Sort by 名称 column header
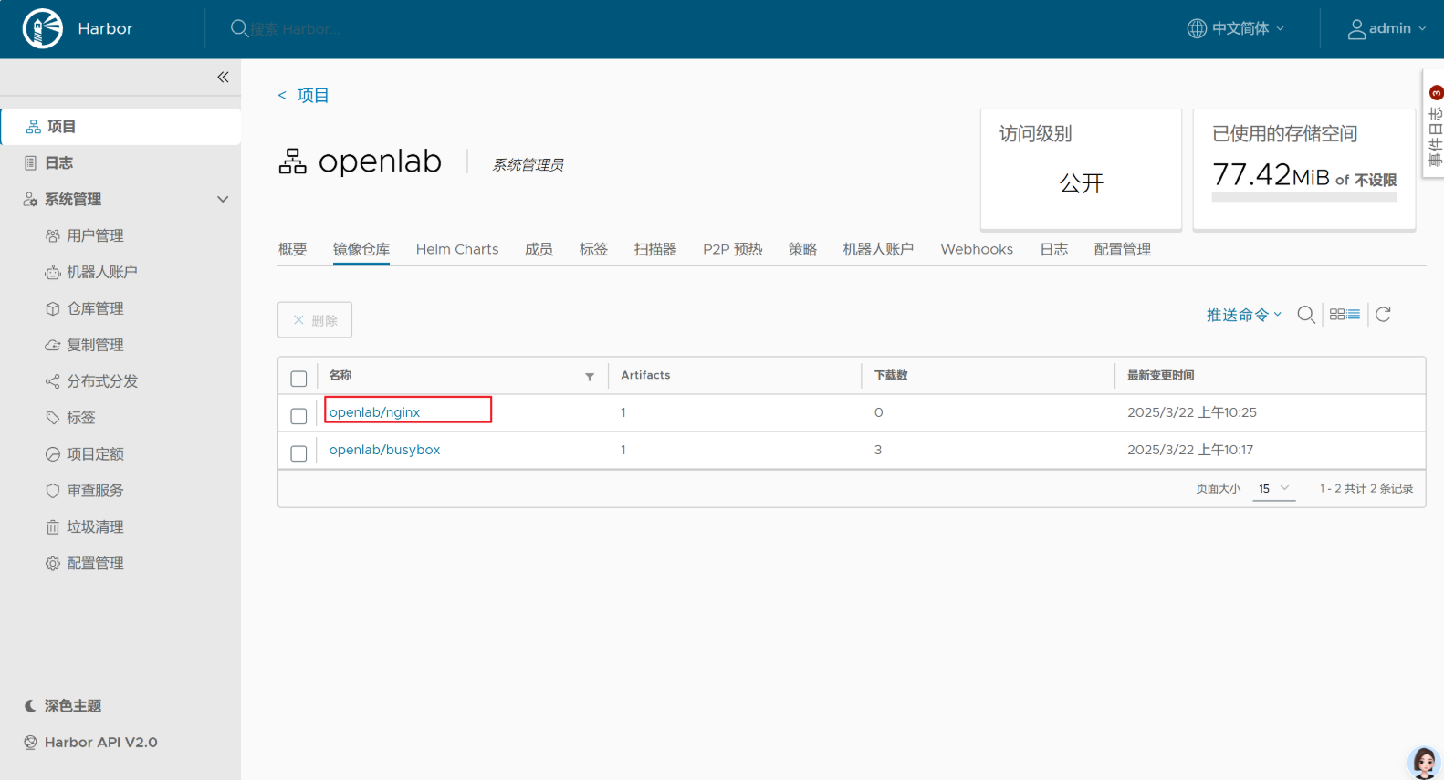Image resolution: width=1444 pixels, height=780 pixels. pos(340,375)
